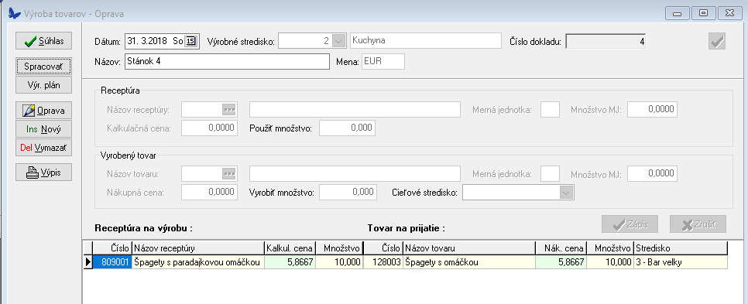Click the Oprava edit button
The height and width of the screenshot is (304, 748).
click(x=44, y=111)
